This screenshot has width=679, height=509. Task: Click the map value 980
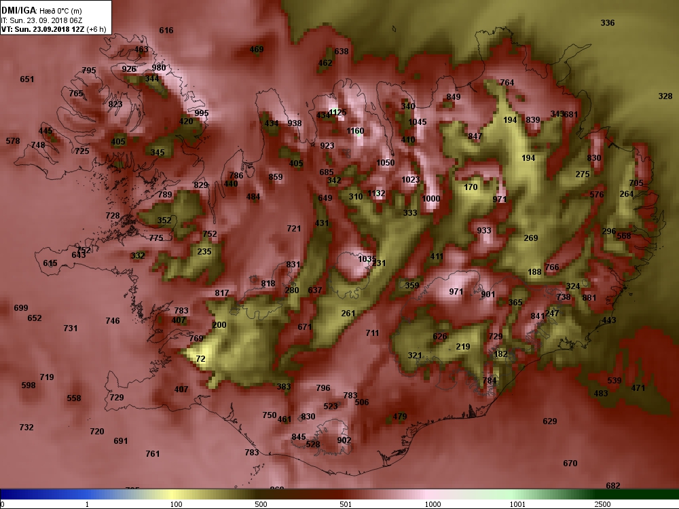[x=159, y=67]
